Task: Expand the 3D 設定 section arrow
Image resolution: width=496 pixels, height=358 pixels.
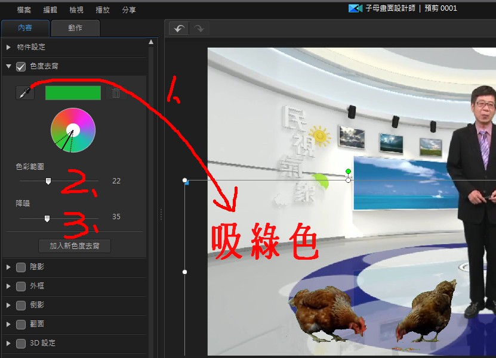Action: tap(8, 344)
